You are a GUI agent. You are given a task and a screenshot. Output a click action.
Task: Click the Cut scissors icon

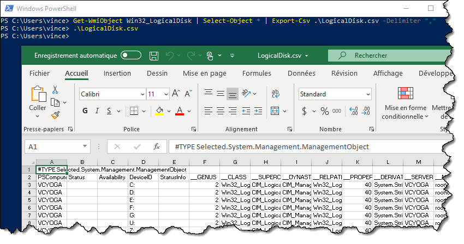point(55,89)
